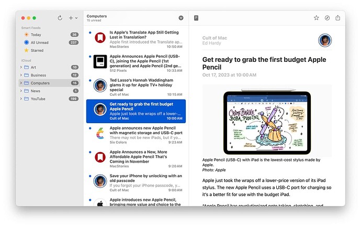The height and width of the screenshot is (227, 361).
Task: Click the YouTube 199 unread badge
Action: click(73, 99)
